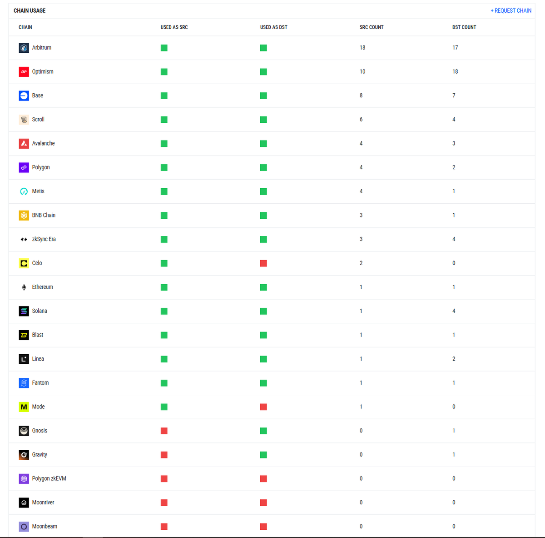Click Scroll's Src Count value 6
The height and width of the screenshot is (538, 545).
361,120
